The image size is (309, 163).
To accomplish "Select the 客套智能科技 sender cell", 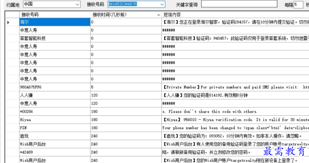I will 55,38.
